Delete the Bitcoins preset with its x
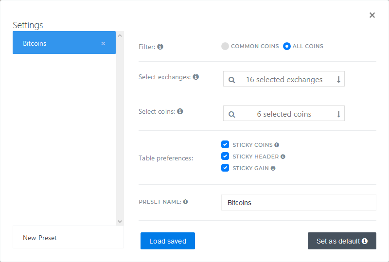The image size is (389, 262). (103, 43)
